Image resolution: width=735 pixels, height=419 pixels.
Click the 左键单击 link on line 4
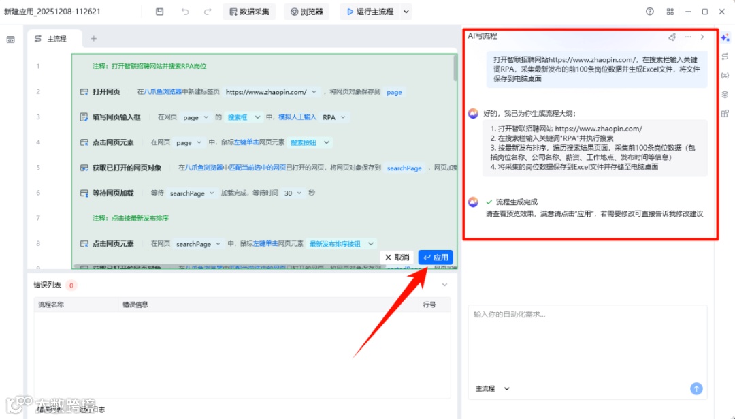(246, 142)
